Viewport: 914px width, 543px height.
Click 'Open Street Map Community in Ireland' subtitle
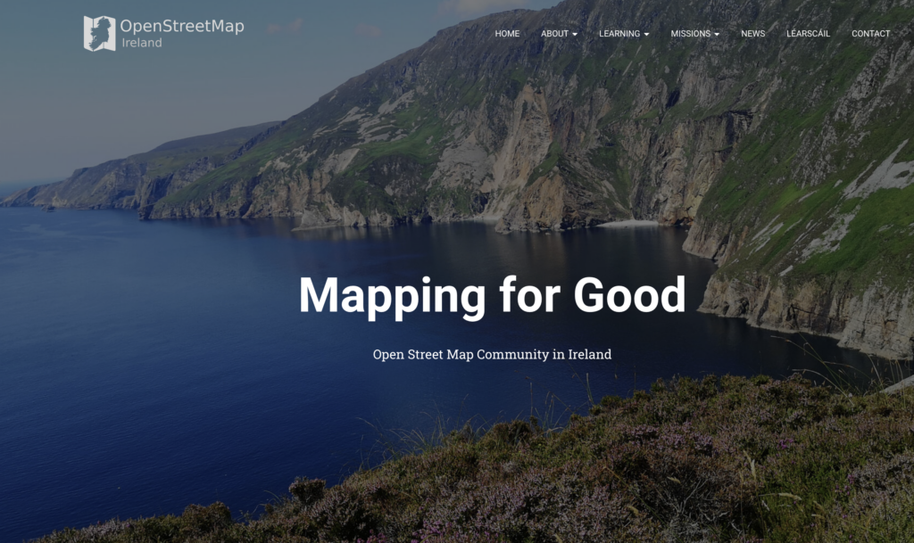(x=492, y=355)
